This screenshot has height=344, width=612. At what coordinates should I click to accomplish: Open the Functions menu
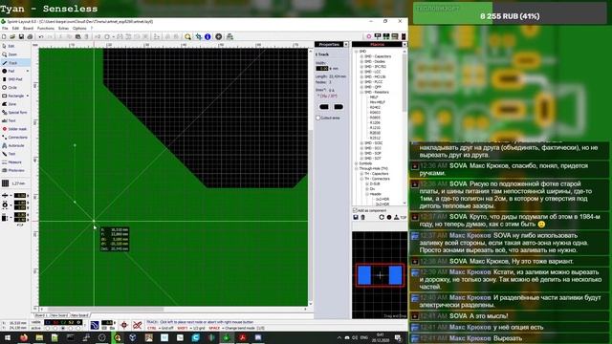pyautogui.click(x=46, y=29)
